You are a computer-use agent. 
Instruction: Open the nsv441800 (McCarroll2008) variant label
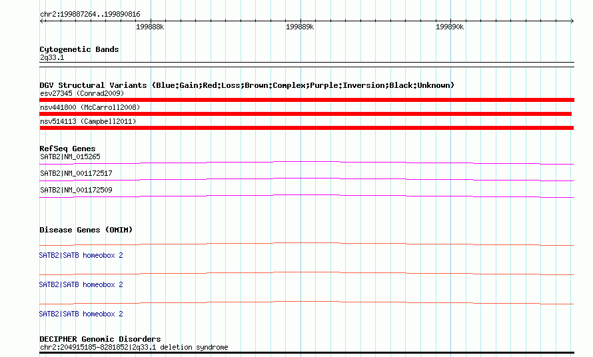click(90, 107)
